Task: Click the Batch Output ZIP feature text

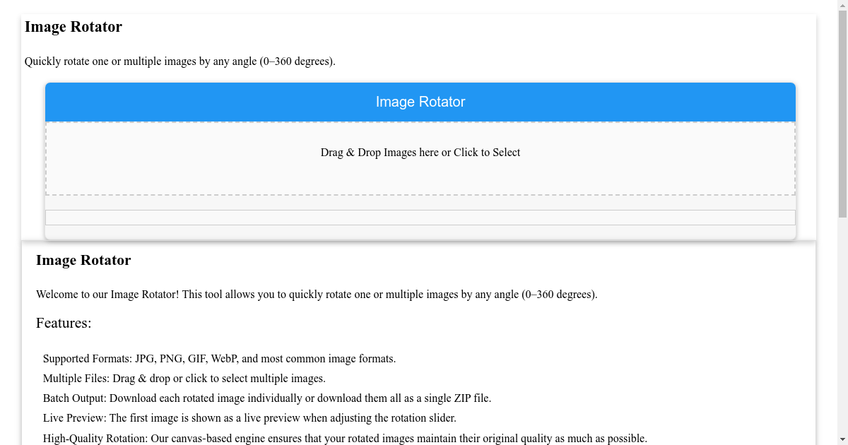Action: click(x=267, y=398)
